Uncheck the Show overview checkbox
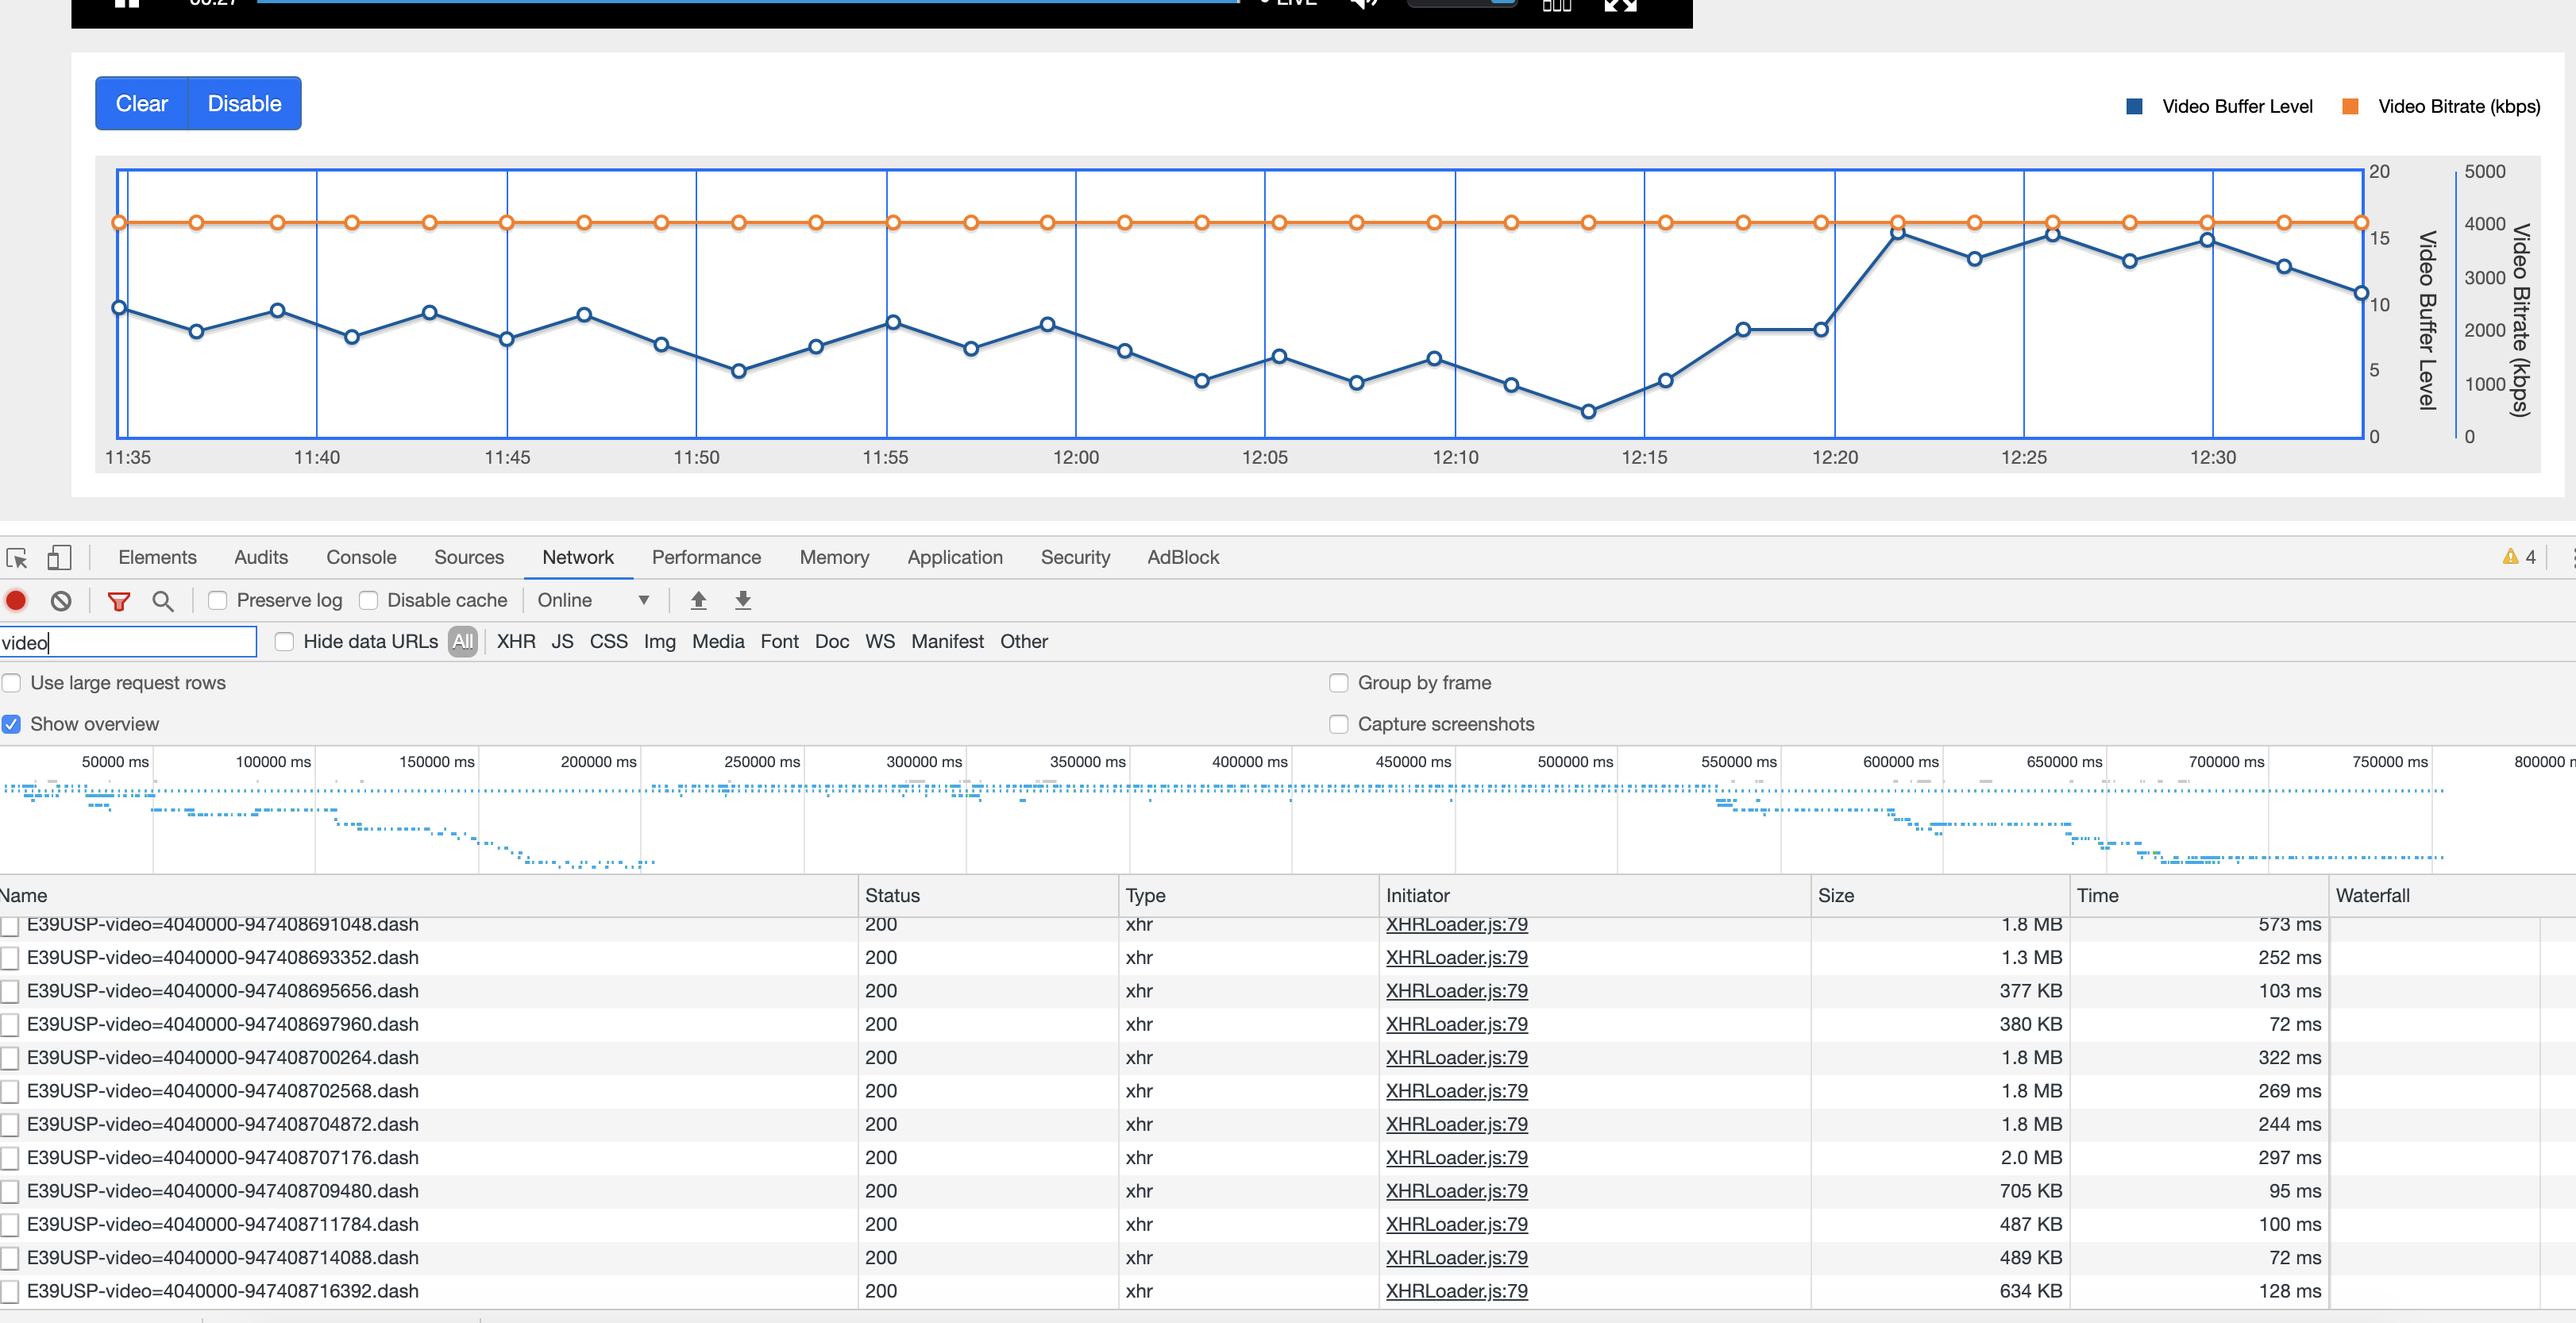Viewport: 2576px width, 1323px height. [x=11, y=724]
